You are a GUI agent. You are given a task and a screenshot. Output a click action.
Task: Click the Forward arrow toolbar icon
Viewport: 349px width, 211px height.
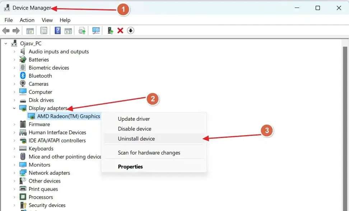(16, 31)
